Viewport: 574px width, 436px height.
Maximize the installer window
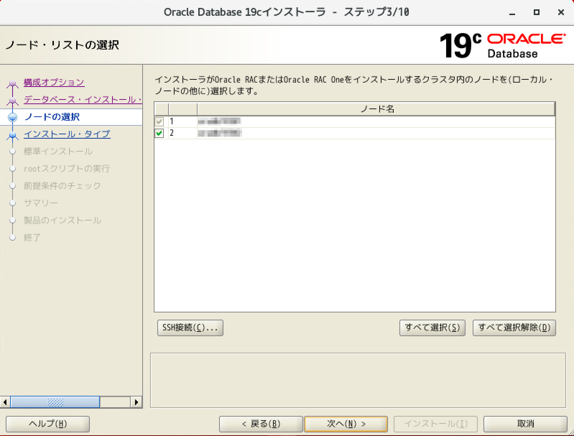[x=537, y=13]
